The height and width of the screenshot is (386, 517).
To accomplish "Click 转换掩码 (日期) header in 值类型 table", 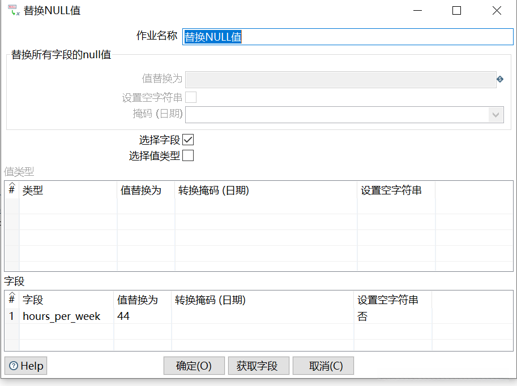I will (266, 190).
